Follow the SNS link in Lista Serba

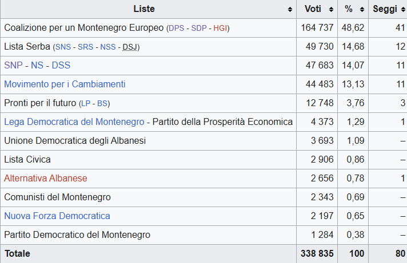(x=63, y=47)
